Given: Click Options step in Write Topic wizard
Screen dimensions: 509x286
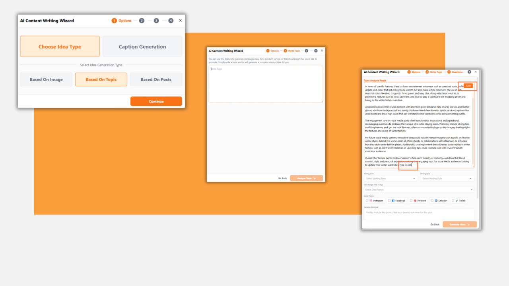Looking at the screenshot, I should pos(272,51).
